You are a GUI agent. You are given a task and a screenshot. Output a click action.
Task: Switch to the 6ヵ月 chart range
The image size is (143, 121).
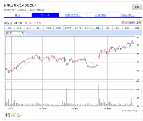tap(88, 28)
